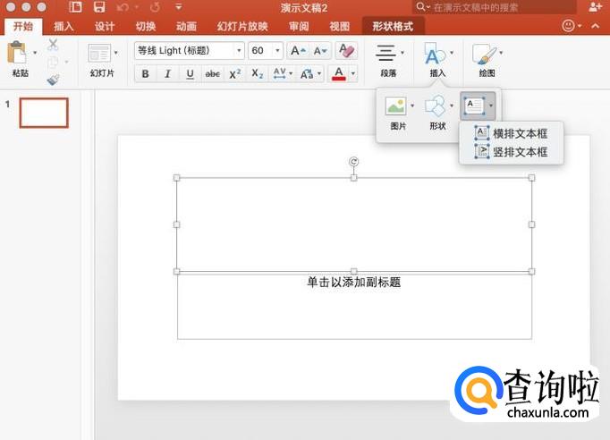Image resolution: width=610 pixels, height=440 pixels.
Task: Click the New Slide icon
Action: tap(99, 54)
